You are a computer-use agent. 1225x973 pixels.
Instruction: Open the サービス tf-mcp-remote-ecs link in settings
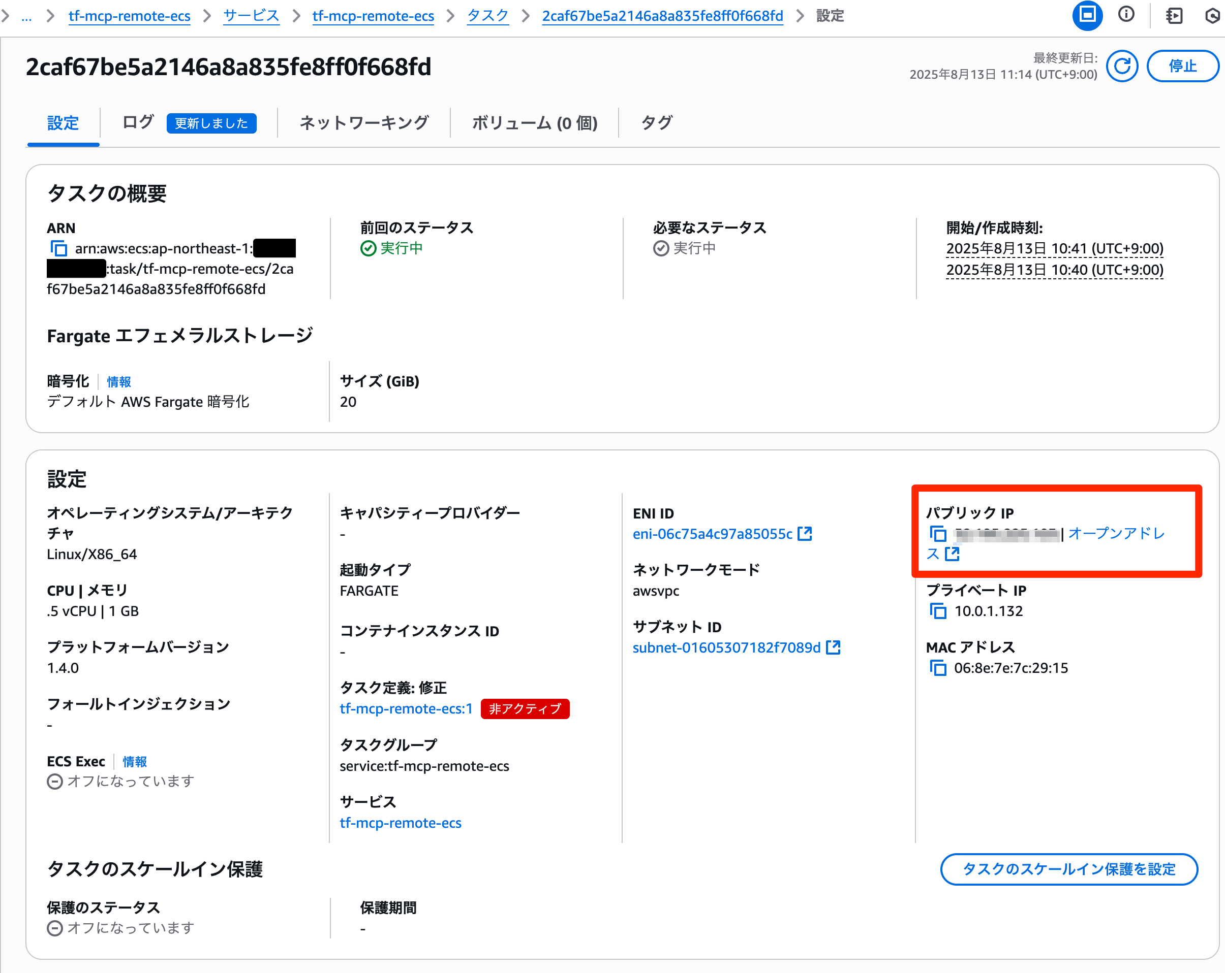400,823
